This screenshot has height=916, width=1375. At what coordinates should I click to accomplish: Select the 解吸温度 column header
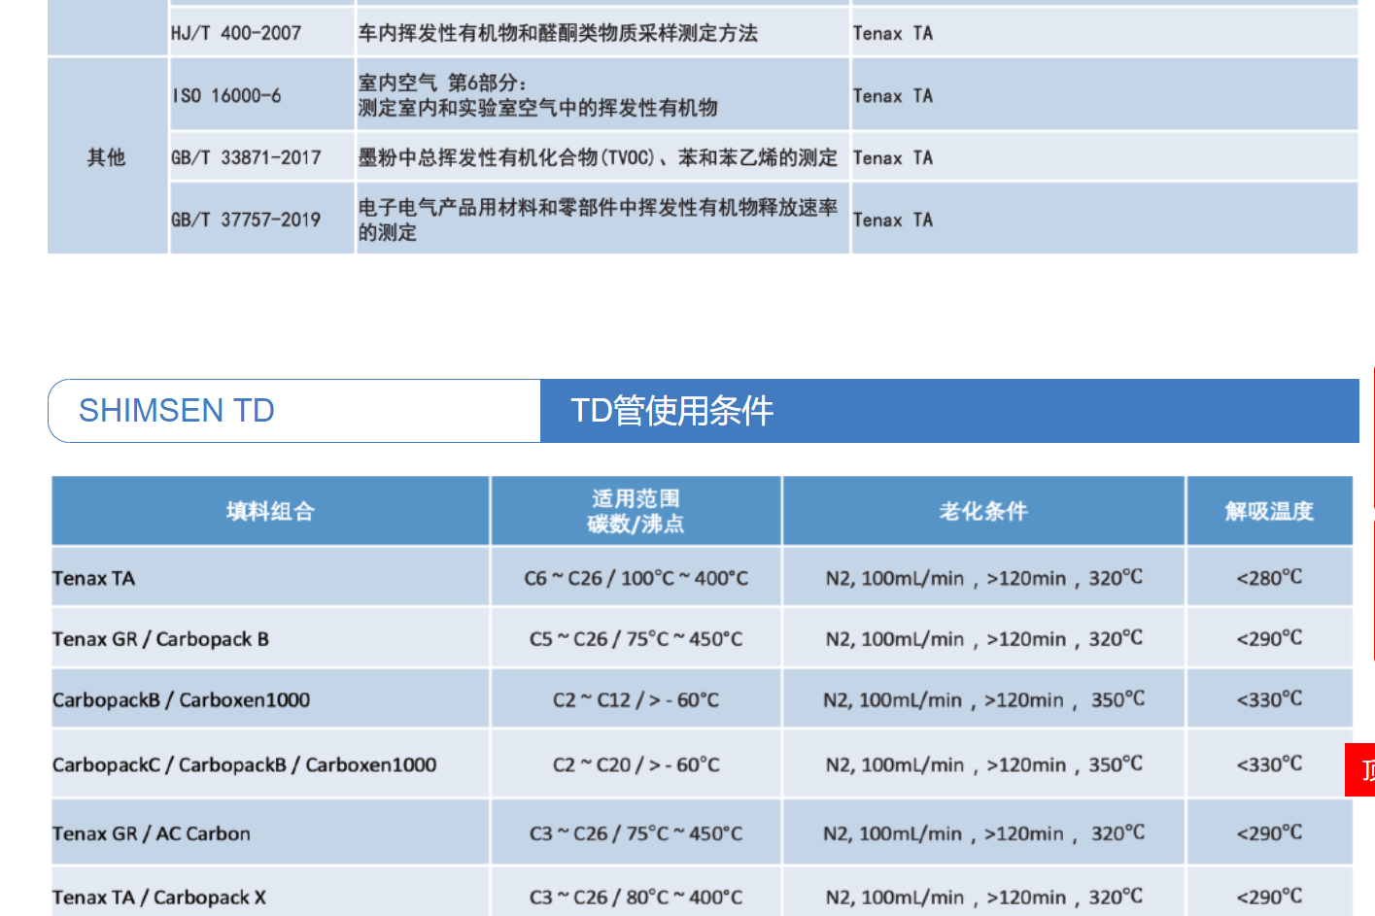pos(1268,511)
